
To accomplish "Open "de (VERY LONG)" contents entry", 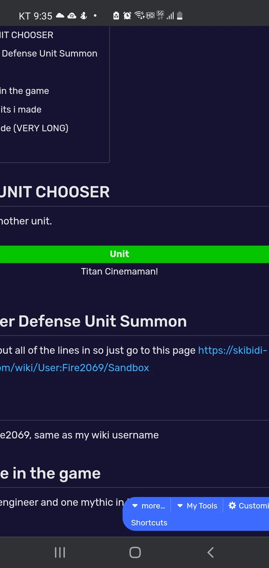I will point(34,128).
